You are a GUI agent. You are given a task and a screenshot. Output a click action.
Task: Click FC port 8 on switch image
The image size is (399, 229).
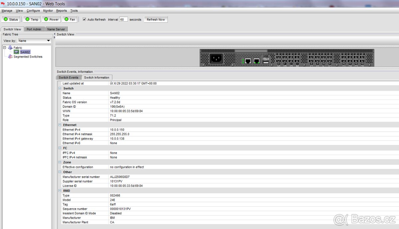click(311, 57)
